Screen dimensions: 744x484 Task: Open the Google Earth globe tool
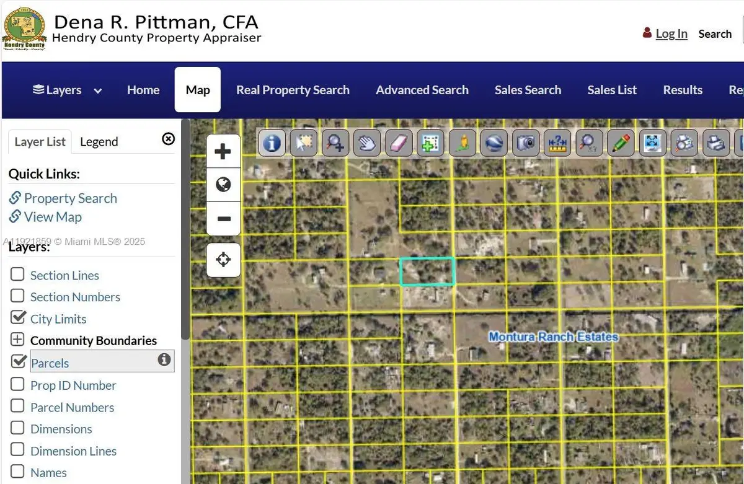click(x=494, y=143)
